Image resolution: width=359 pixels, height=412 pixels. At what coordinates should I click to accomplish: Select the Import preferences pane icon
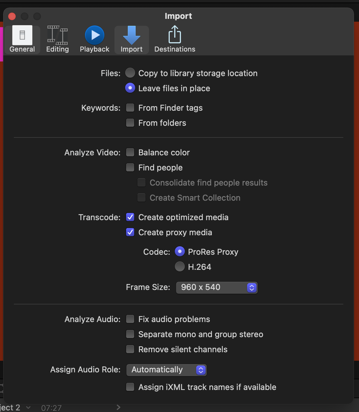point(131,39)
